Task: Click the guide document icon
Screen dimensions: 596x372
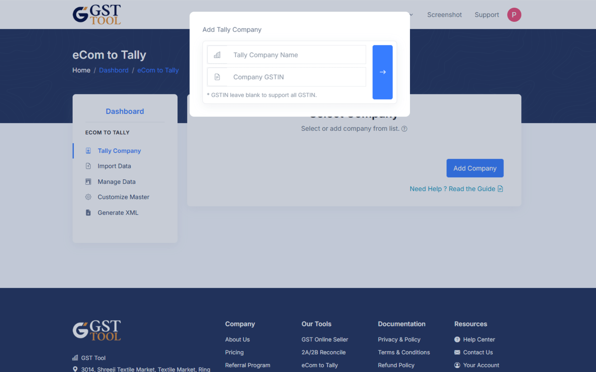Action: click(500, 189)
